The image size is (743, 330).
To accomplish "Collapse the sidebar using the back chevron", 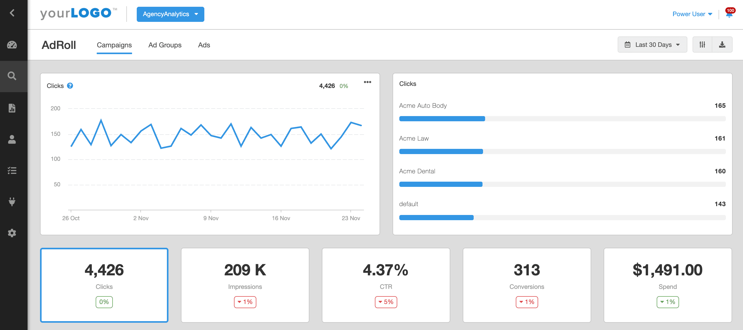I will click(x=12, y=13).
